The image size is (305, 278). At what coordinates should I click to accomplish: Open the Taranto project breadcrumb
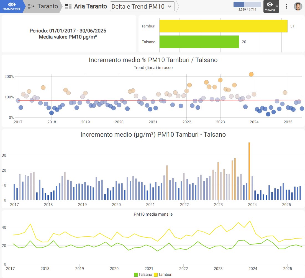tap(48, 6)
